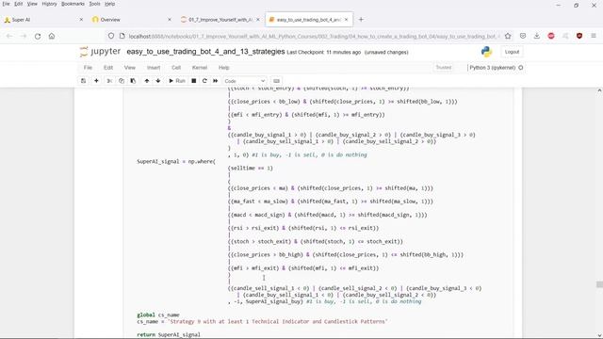This screenshot has height=339, width=603.
Task: Click the Trusted notebook indicator
Action: (x=444, y=68)
